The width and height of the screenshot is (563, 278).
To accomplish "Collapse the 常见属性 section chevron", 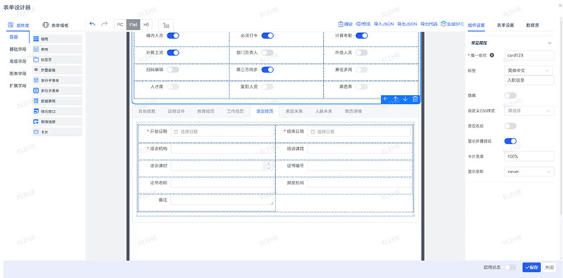I will (x=550, y=43).
